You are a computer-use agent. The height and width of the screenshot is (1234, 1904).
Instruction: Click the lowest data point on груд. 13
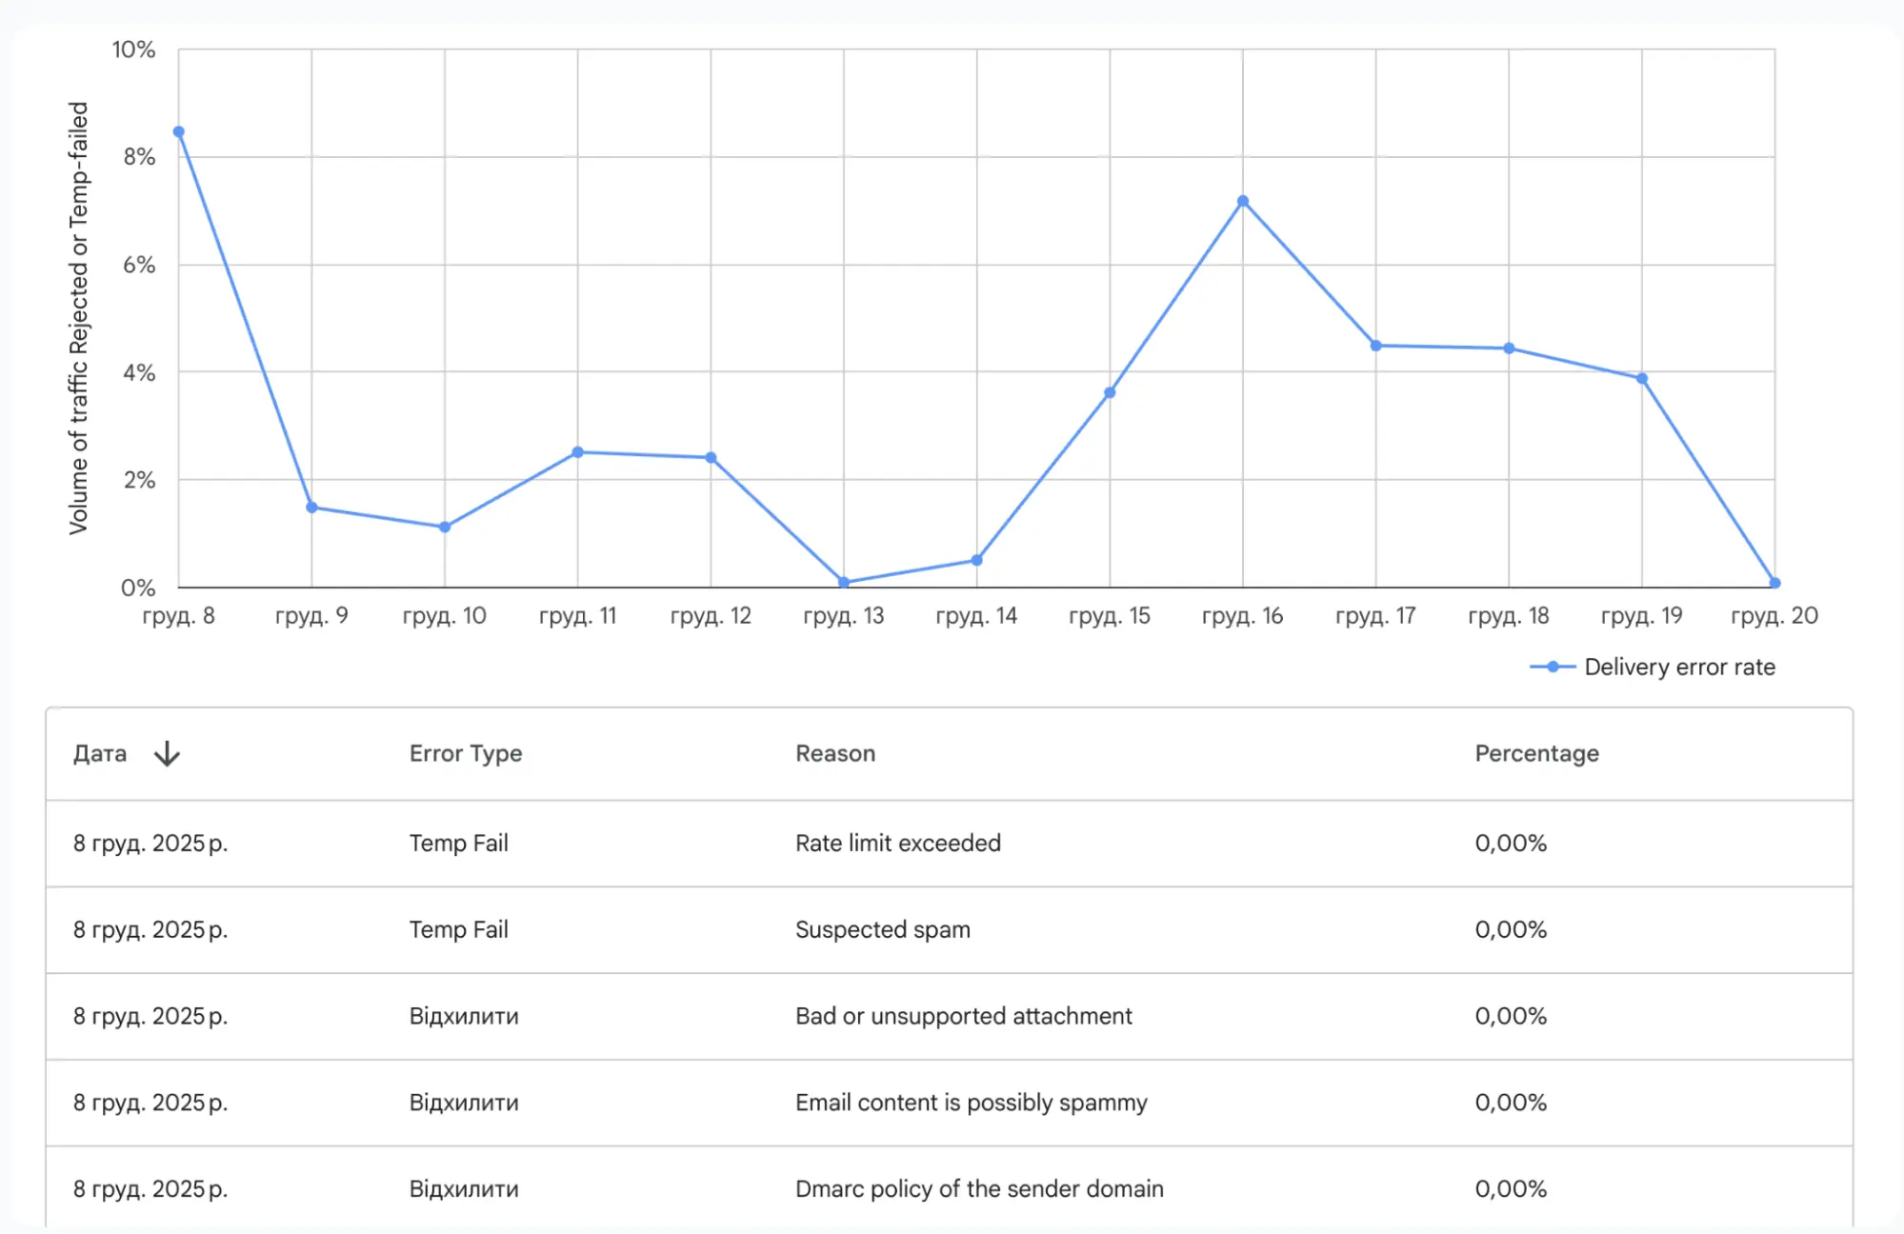pos(843,580)
